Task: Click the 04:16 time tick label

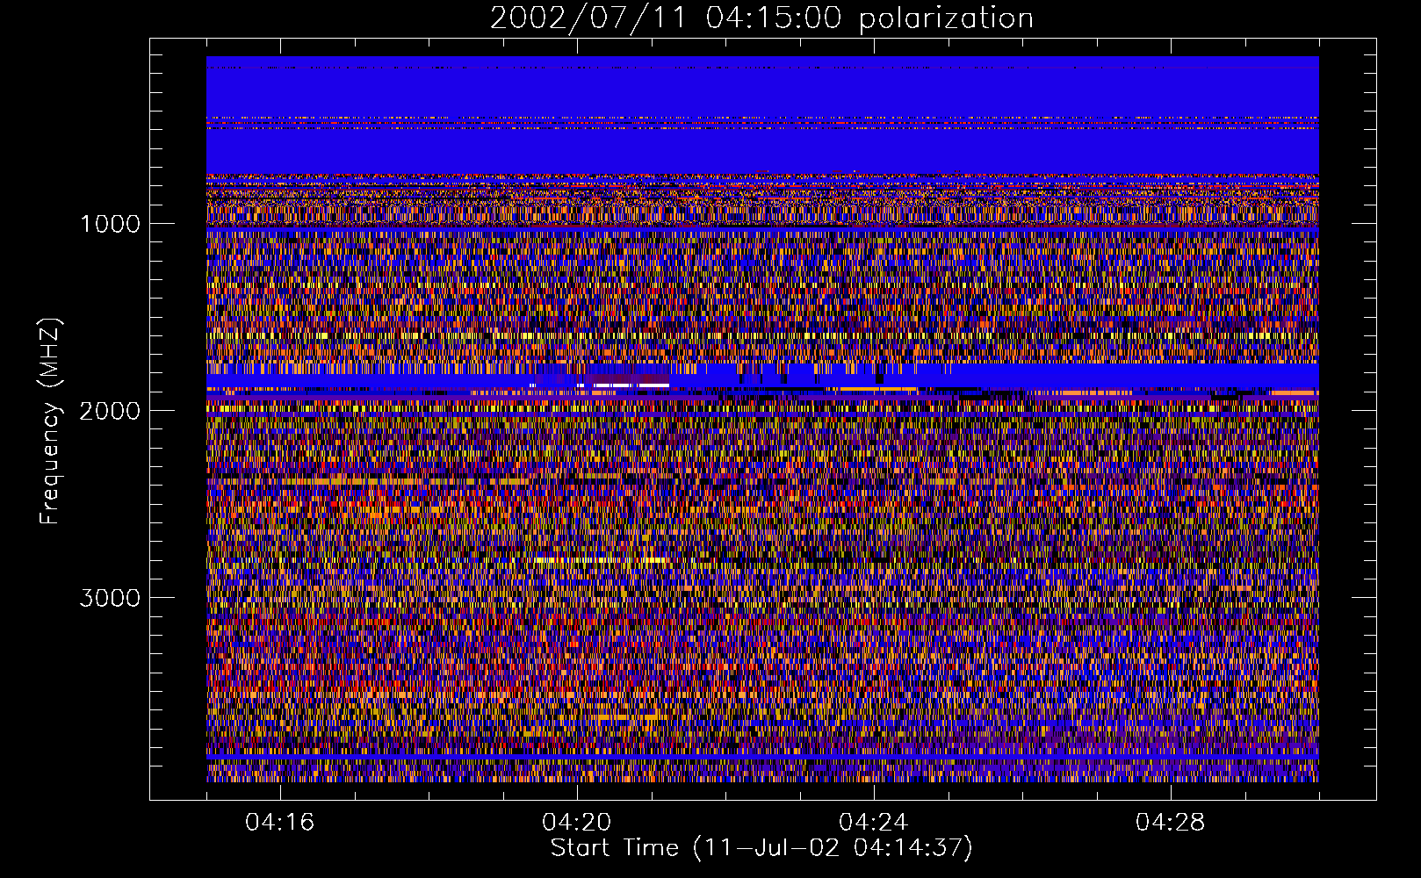Action: (x=280, y=823)
